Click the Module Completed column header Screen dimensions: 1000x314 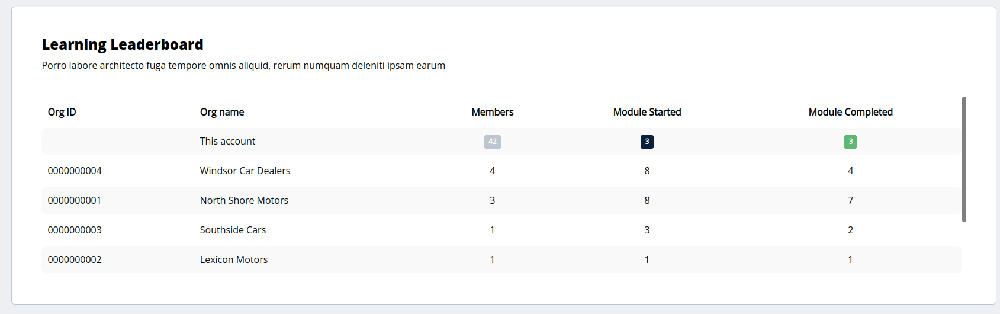851,112
